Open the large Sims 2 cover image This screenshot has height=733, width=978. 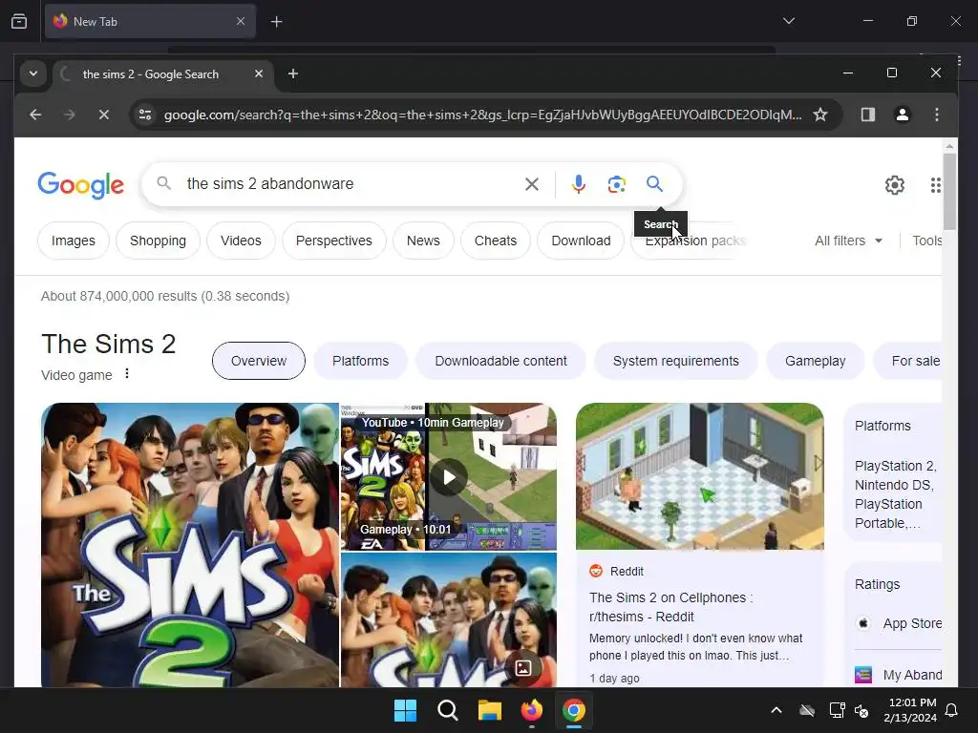pyautogui.click(x=190, y=545)
